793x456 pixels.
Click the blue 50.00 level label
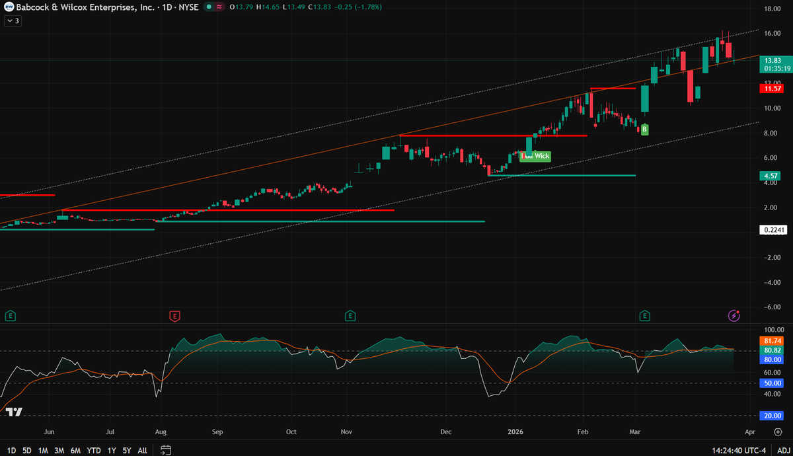click(773, 383)
